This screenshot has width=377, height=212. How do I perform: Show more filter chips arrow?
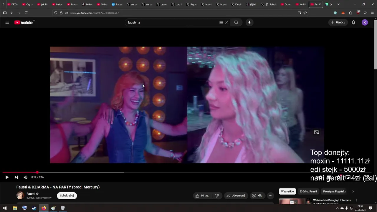click(353, 192)
